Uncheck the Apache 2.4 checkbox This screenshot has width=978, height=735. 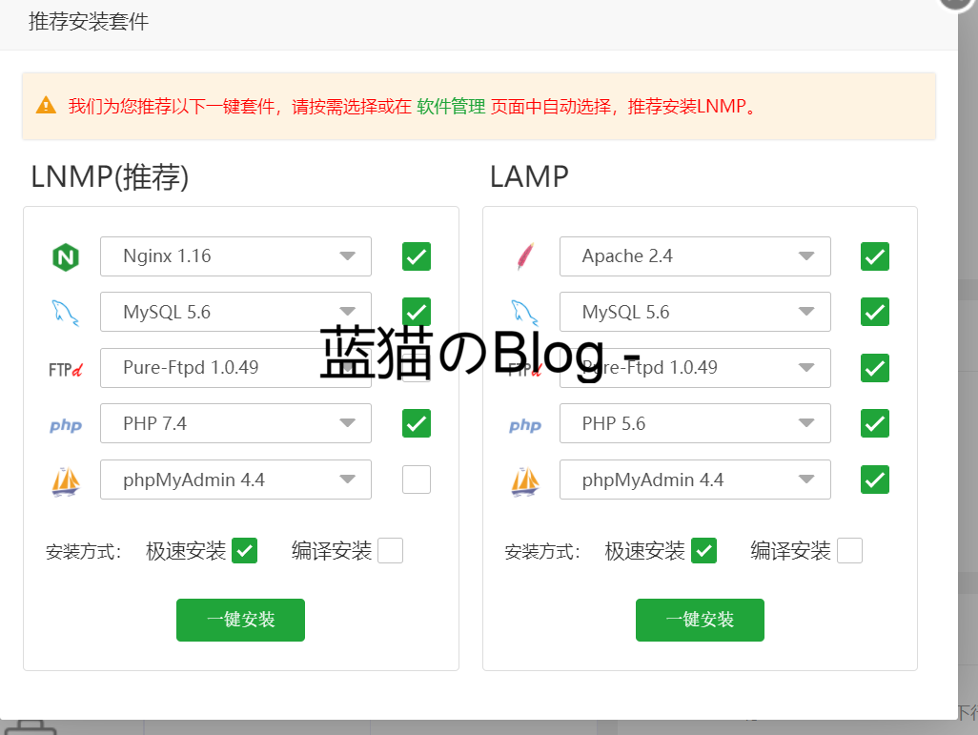[x=874, y=256]
